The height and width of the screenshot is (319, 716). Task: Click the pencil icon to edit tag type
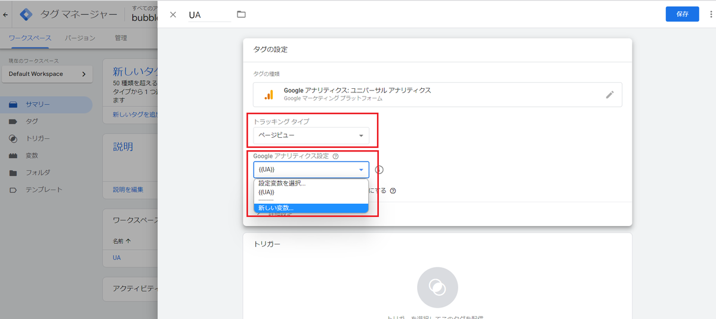click(x=609, y=94)
